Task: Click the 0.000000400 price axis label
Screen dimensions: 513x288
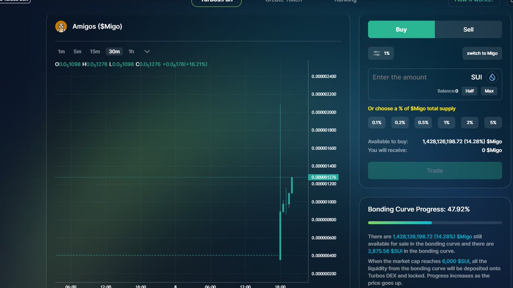Action: [324, 256]
